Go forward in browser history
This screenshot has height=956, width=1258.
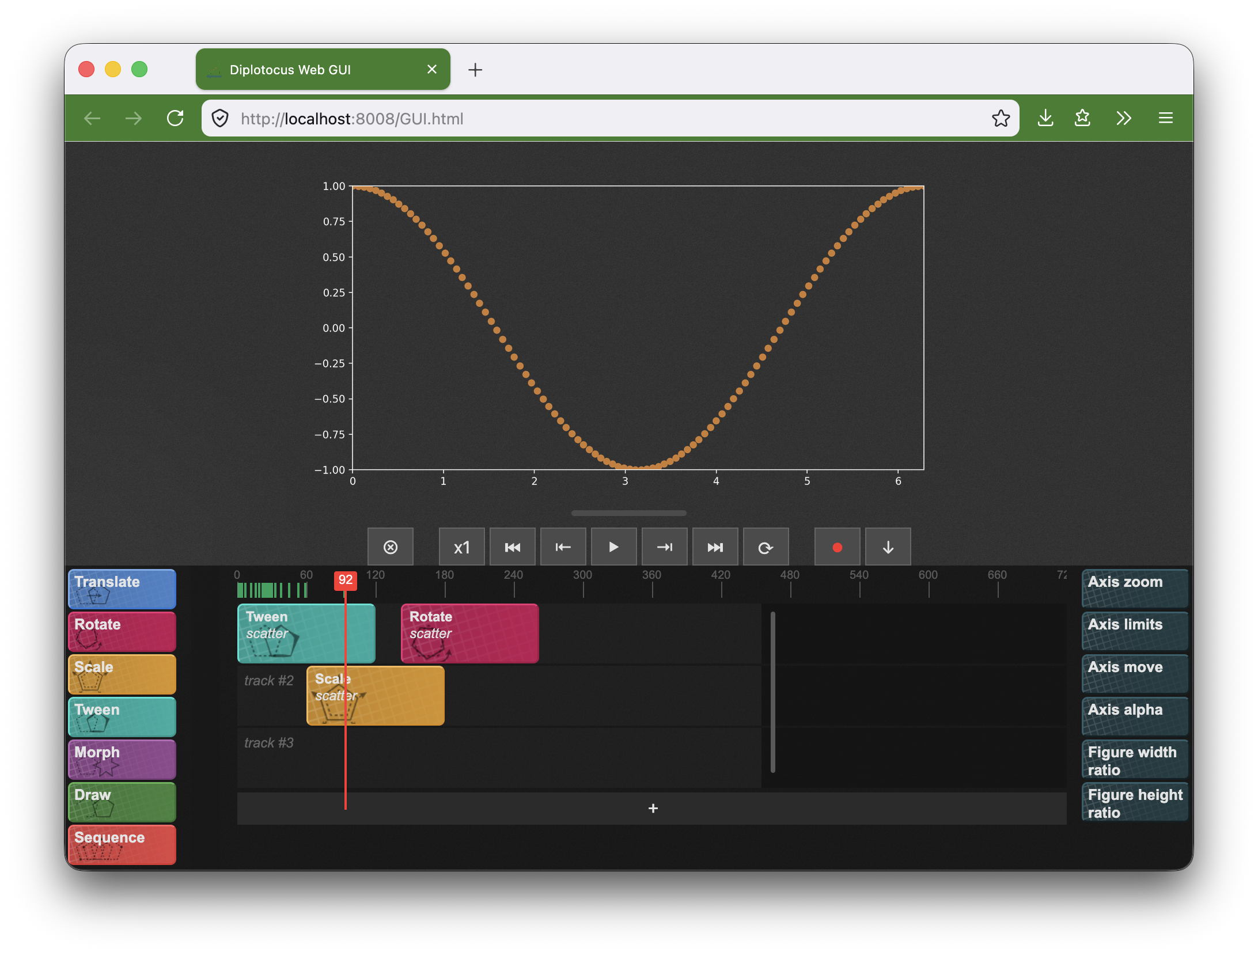pyautogui.click(x=134, y=119)
